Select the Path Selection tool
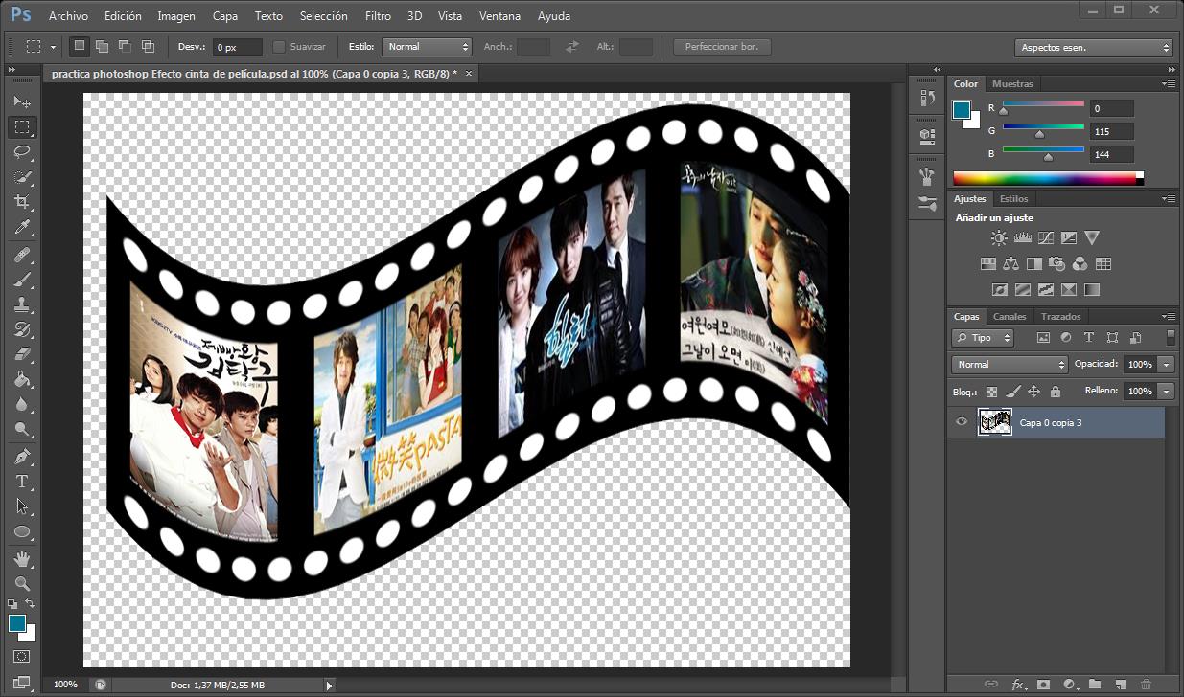The image size is (1184, 697). coord(22,506)
